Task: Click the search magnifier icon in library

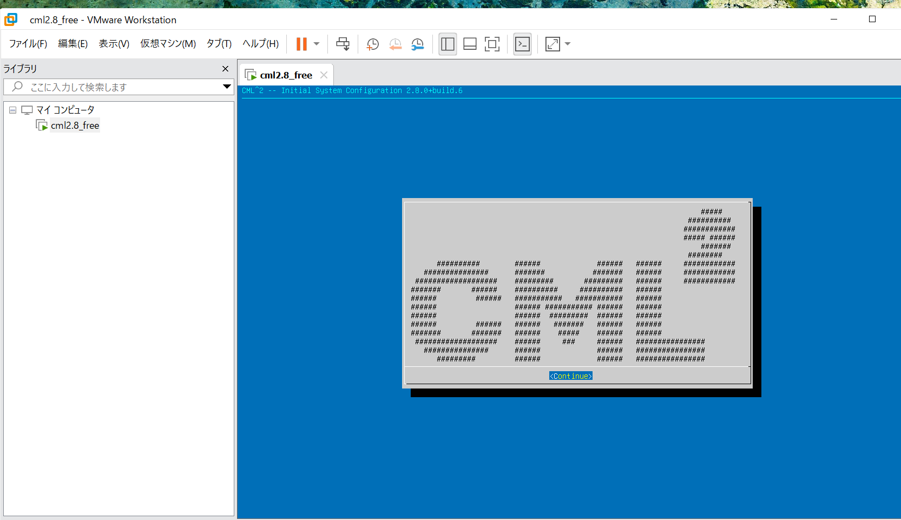Action: tap(18, 87)
